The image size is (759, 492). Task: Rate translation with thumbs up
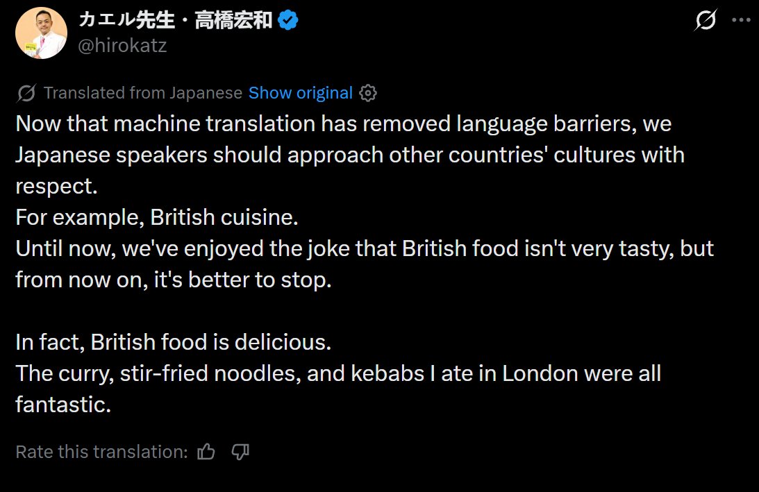click(206, 452)
